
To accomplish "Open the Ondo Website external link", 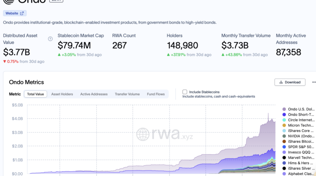I will [15, 13].
